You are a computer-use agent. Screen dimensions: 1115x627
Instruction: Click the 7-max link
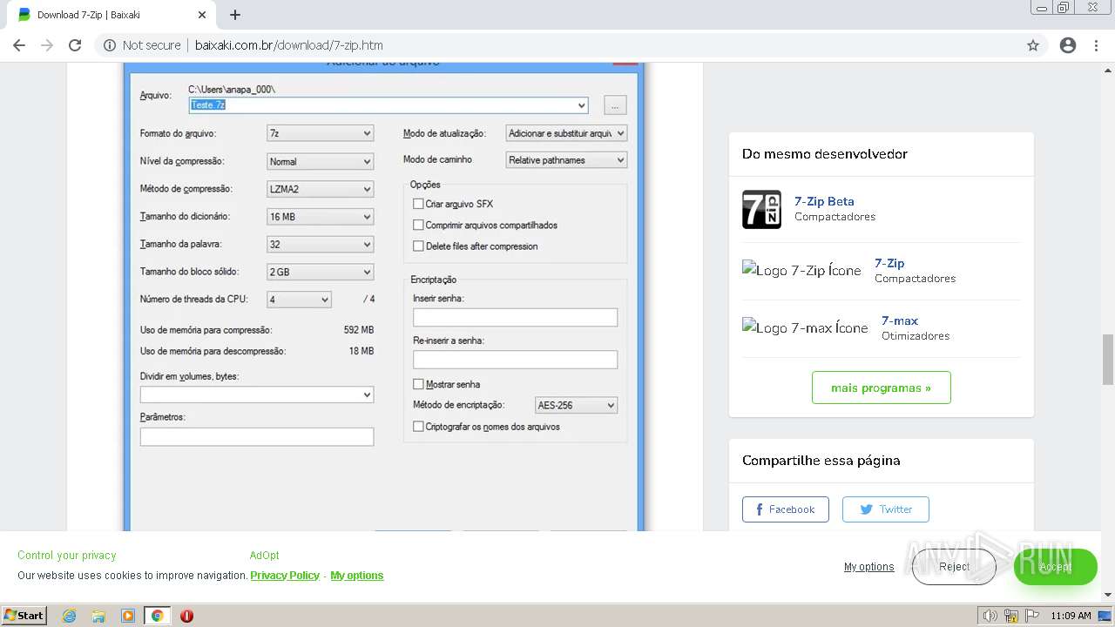[x=900, y=320]
